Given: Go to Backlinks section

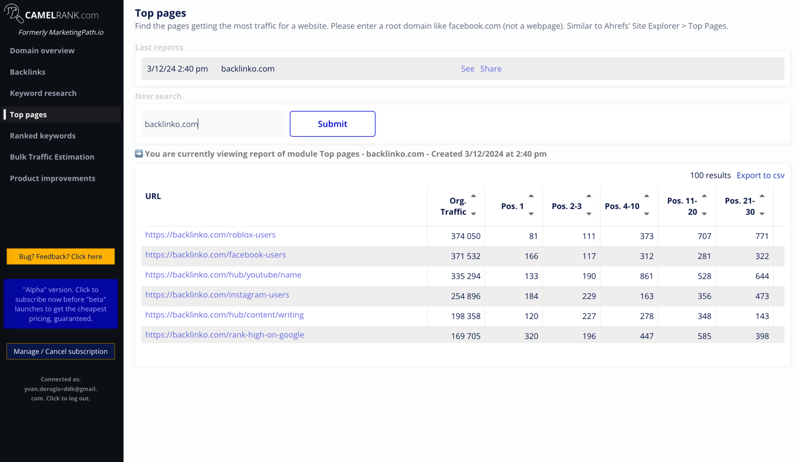Looking at the screenshot, I should (x=27, y=72).
